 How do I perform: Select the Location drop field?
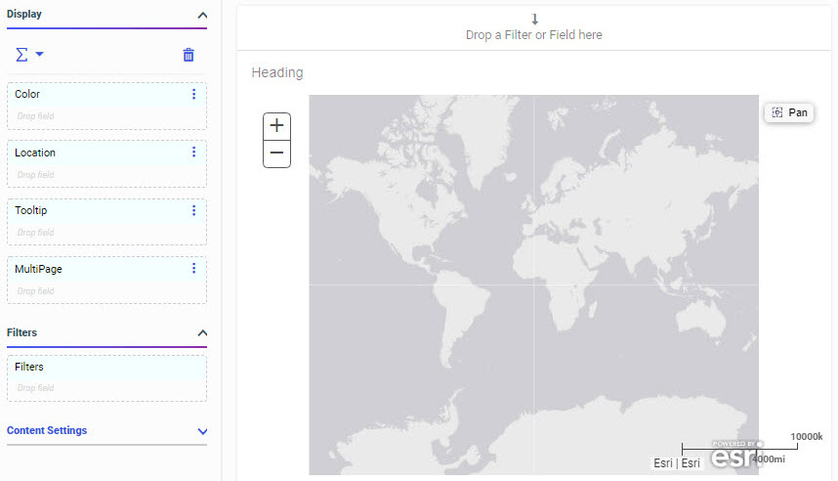pyautogui.click(x=106, y=175)
